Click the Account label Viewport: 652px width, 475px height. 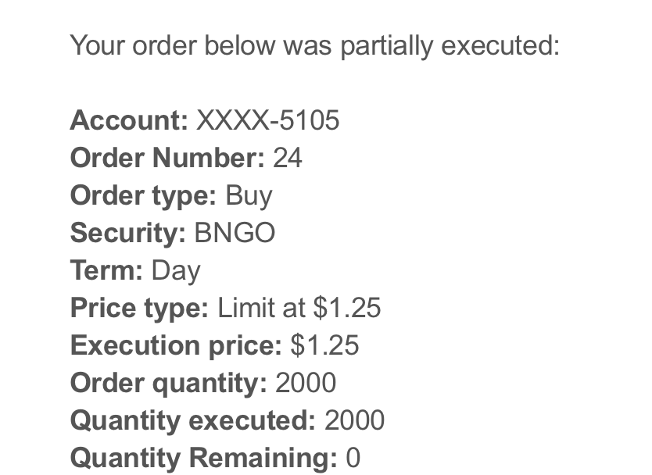pyautogui.click(x=129, y=120)
